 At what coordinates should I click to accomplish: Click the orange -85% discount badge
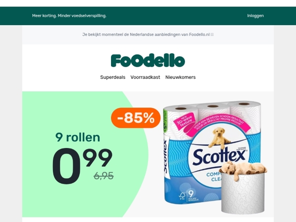click(x=136, y=118)
